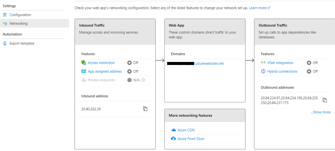The height and width of the screenshot is (151, 335).
Task: Open Azure Front Door feature
Action: click(191, 138)
